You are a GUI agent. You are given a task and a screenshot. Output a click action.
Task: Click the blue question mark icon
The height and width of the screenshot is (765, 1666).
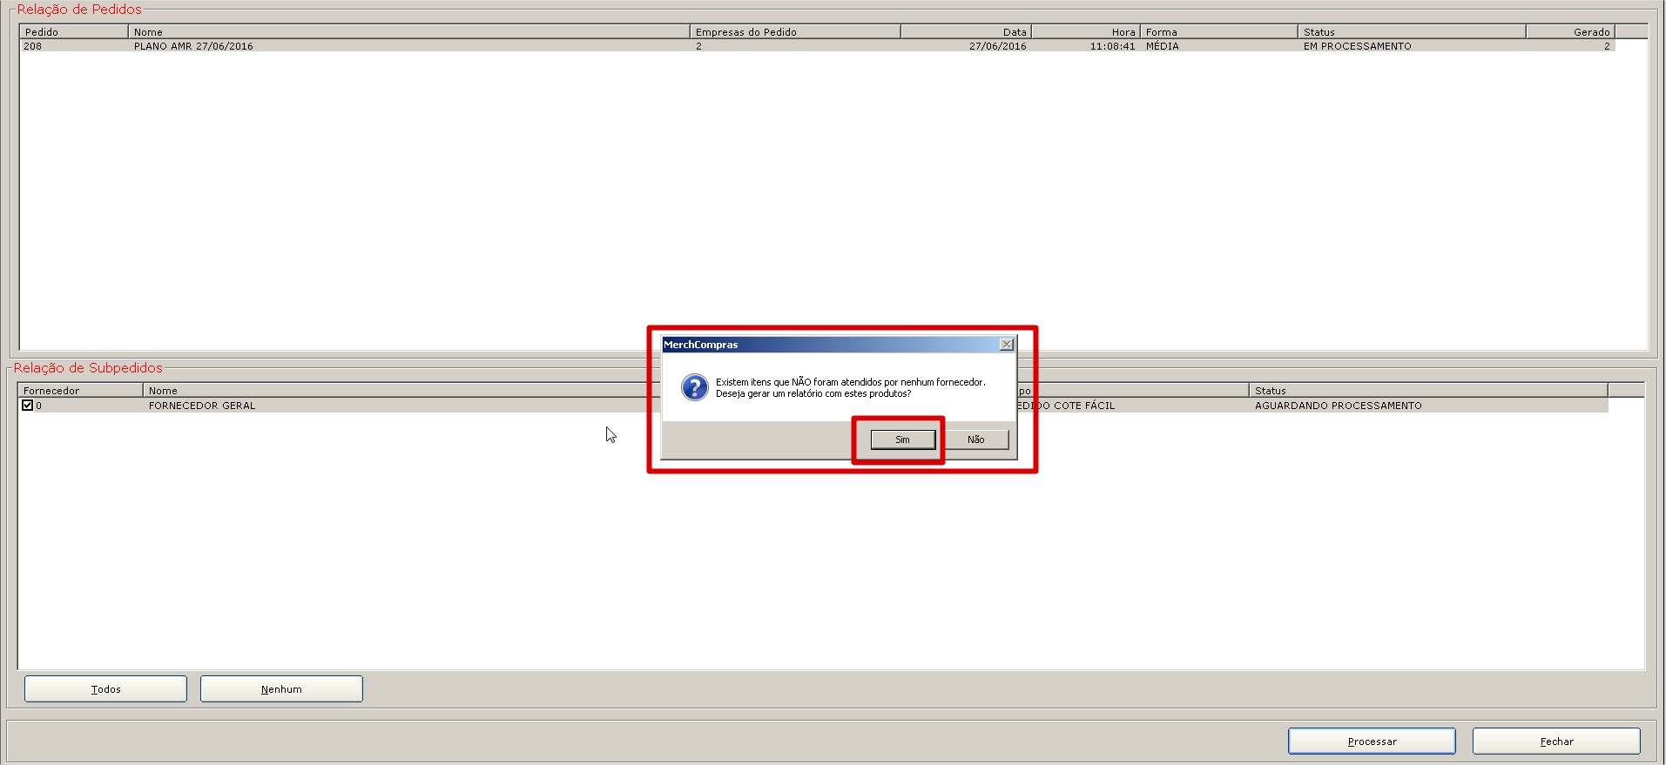tap(694, 387)
